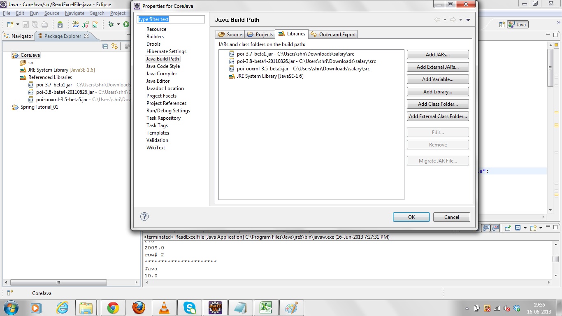Switch to the Navigator view tab
This screenshot has height=316, width=562.
tap(18, 36)
